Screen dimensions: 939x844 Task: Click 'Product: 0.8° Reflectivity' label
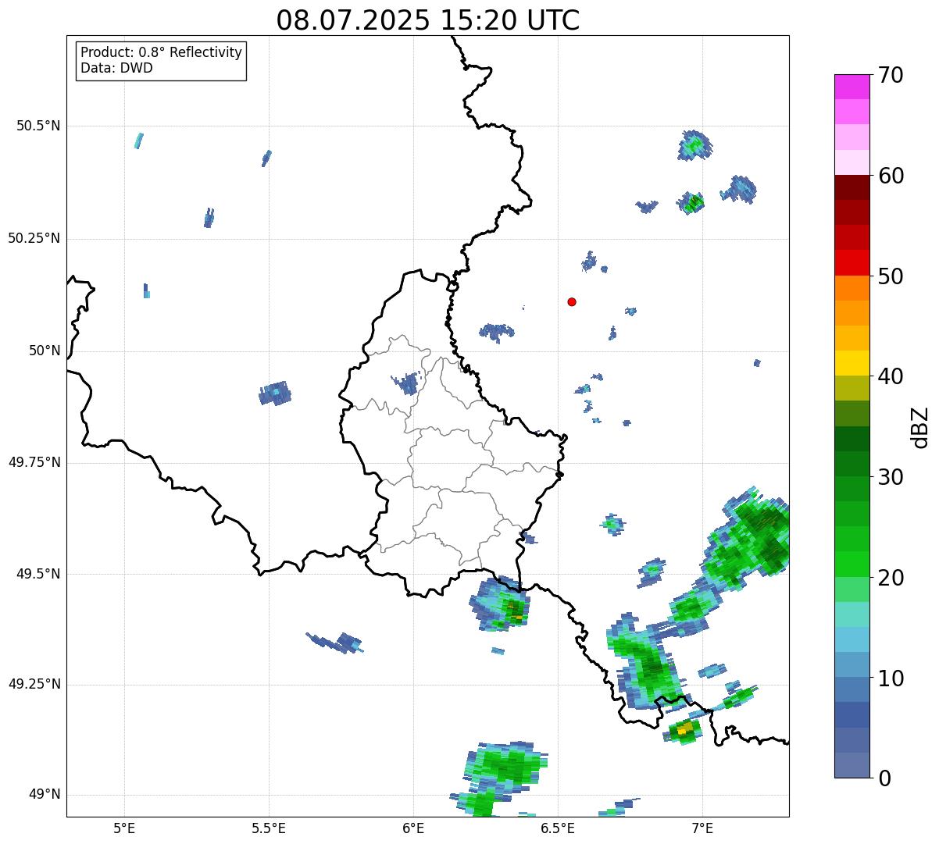[x=162, y=52]
